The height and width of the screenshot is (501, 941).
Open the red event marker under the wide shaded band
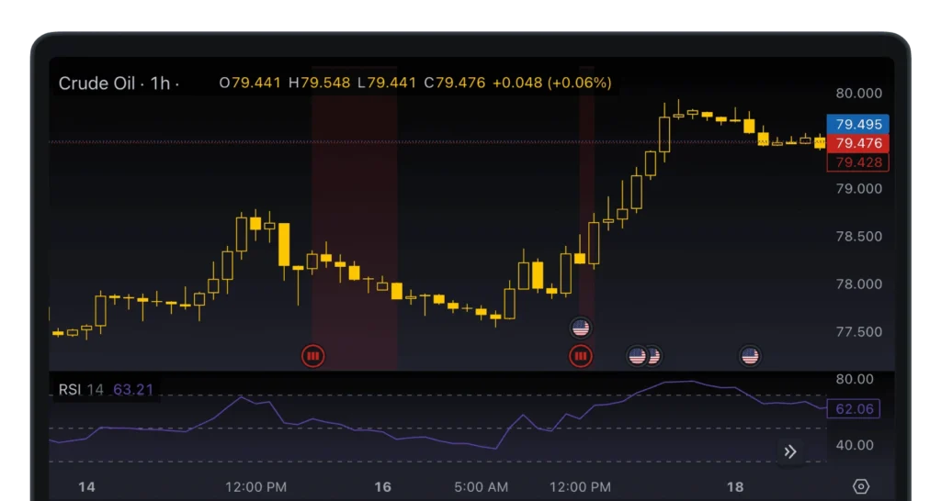point(312,356)
